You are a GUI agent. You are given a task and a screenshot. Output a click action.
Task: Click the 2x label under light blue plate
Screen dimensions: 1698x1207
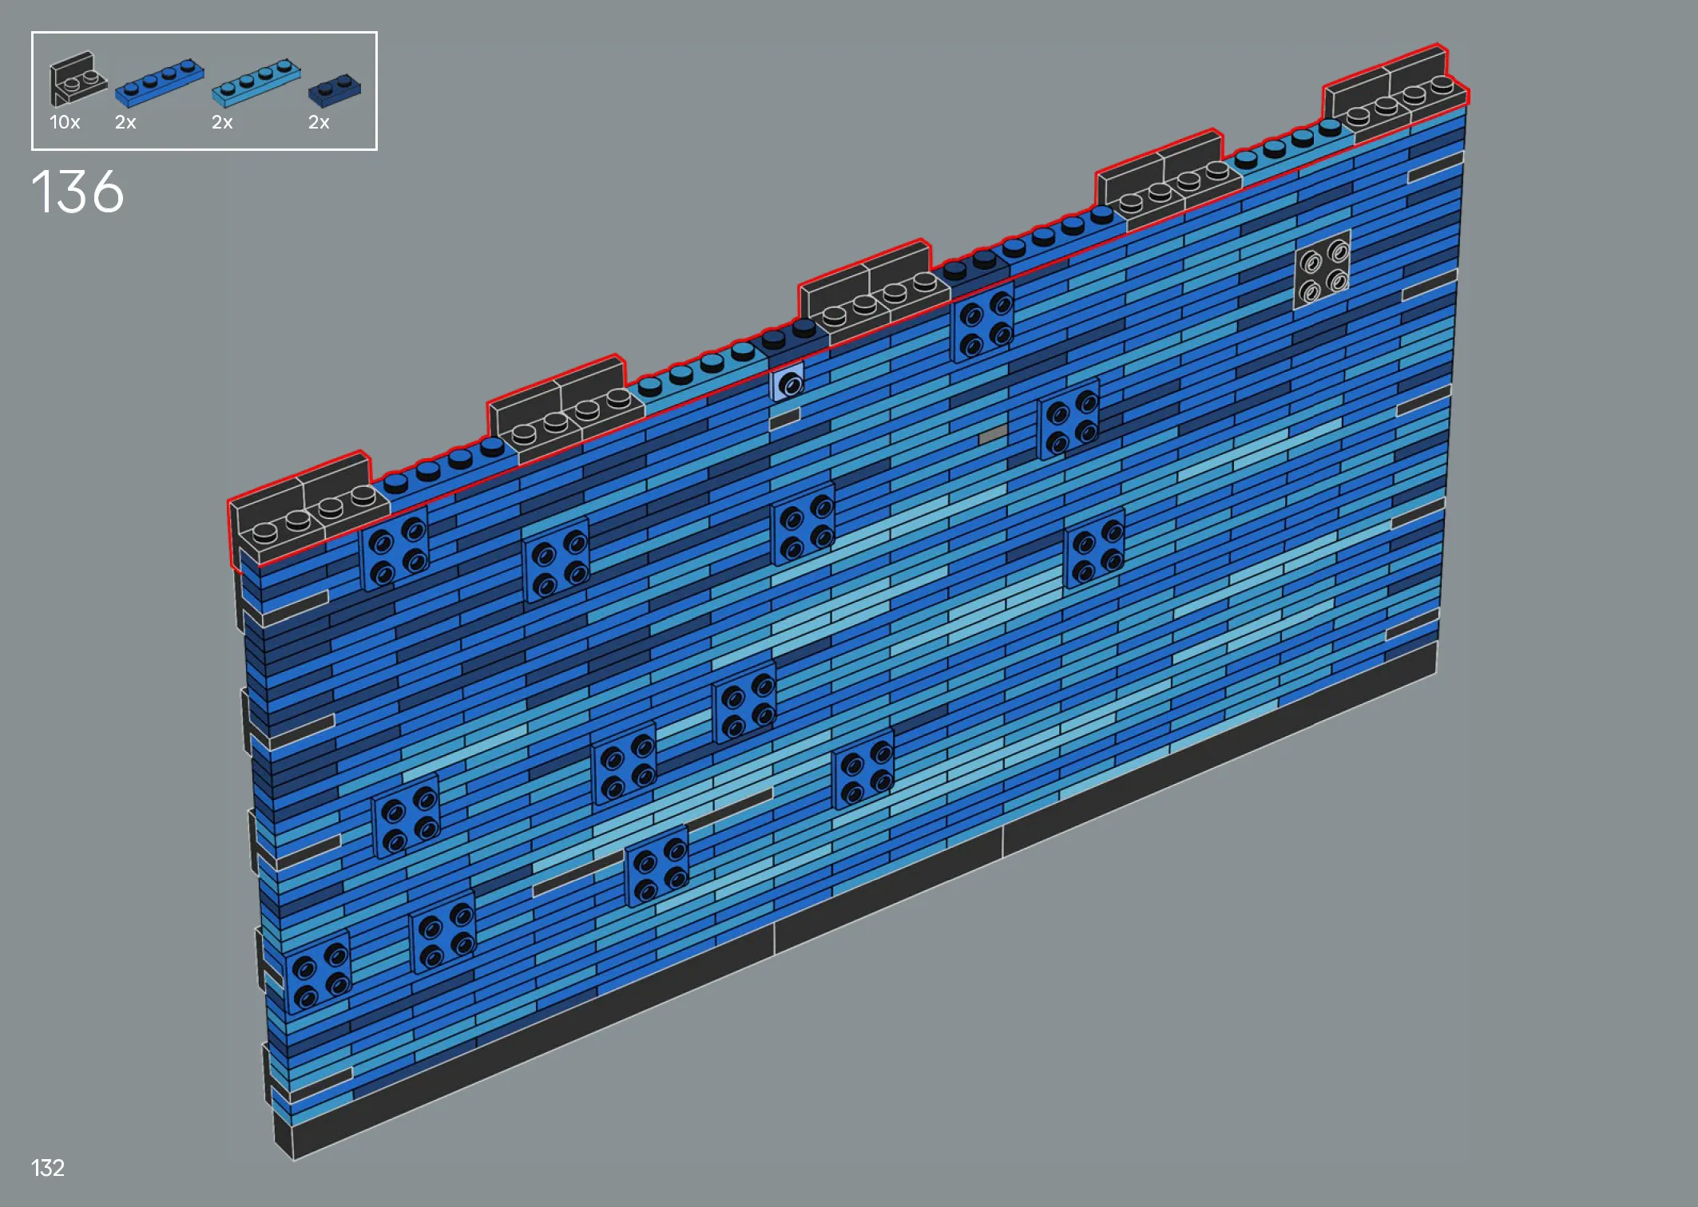(222, 122)
